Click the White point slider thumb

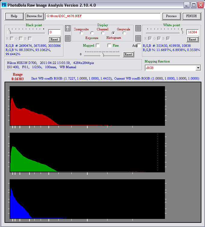tap(182, 32)
